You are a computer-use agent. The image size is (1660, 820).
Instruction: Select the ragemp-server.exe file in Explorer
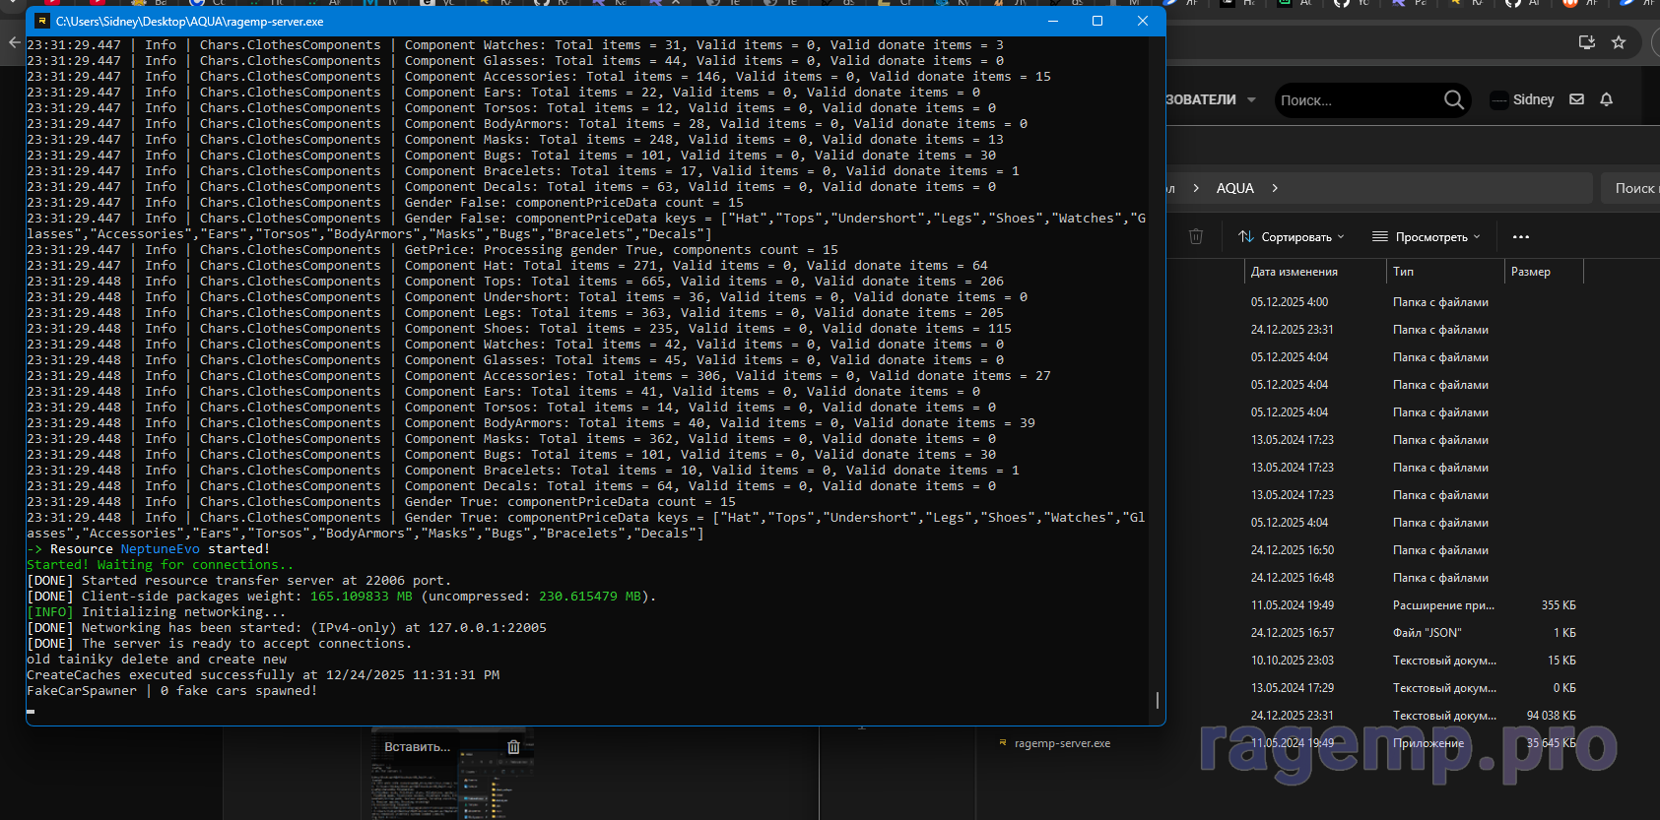pos(1061,743)
